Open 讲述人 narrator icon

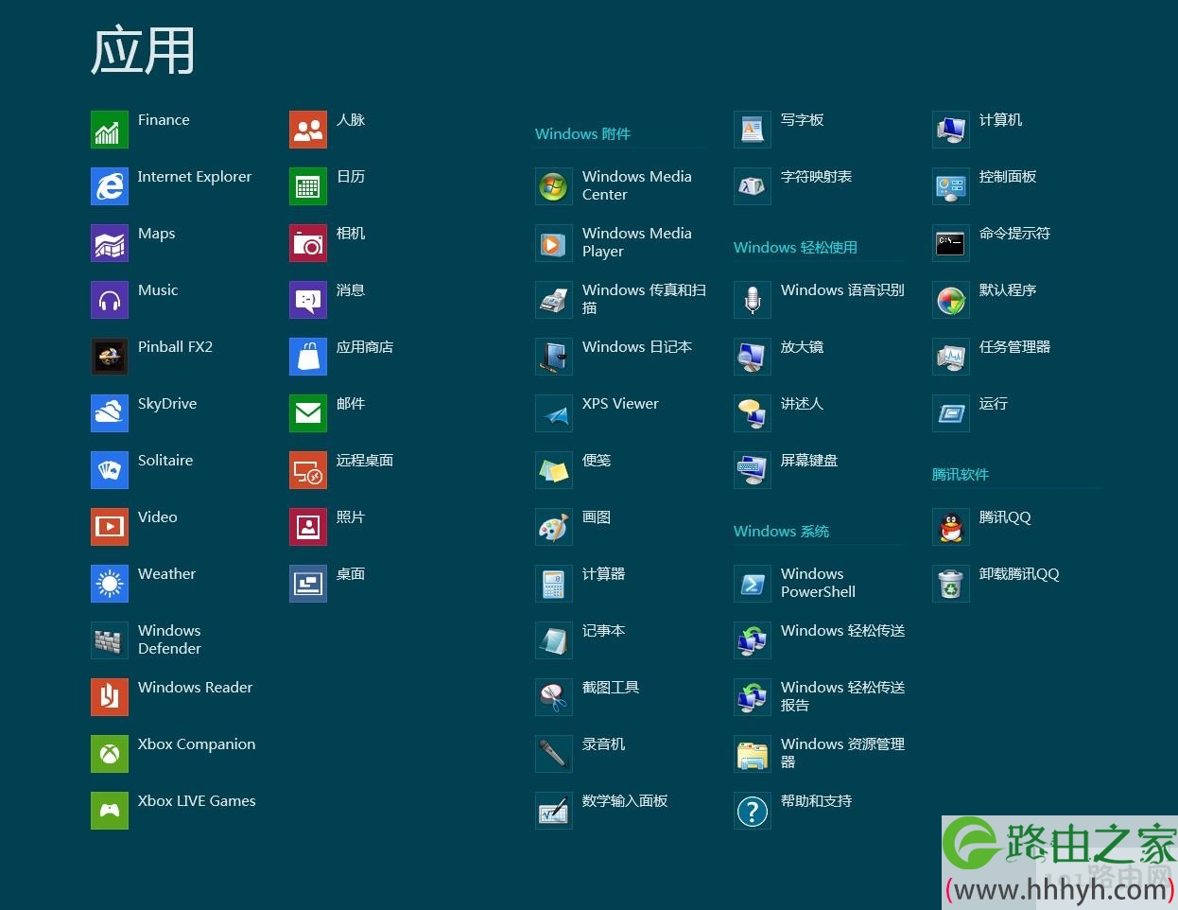(753, 413)
